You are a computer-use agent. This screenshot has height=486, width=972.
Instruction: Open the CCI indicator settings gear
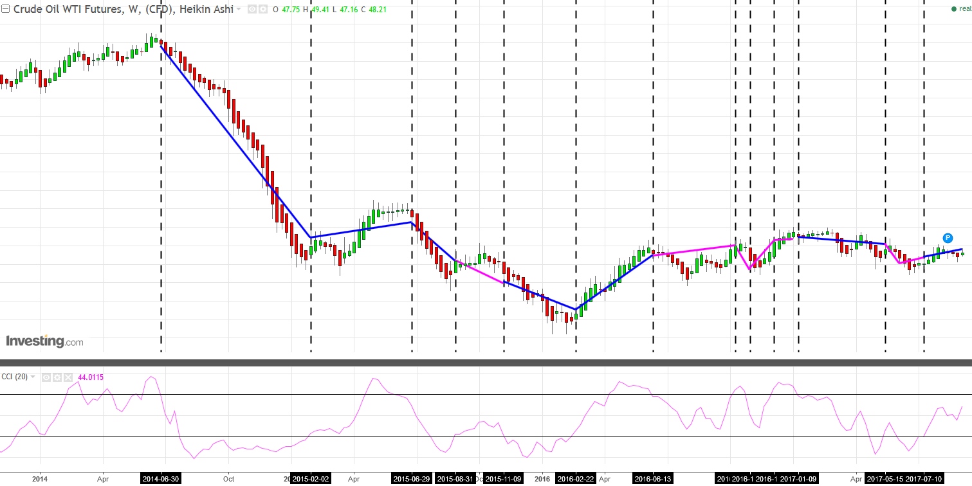click(58, 377)
